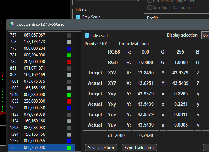
Task: Click green swatch for point 1365
Action: click(x=69, y=148)
